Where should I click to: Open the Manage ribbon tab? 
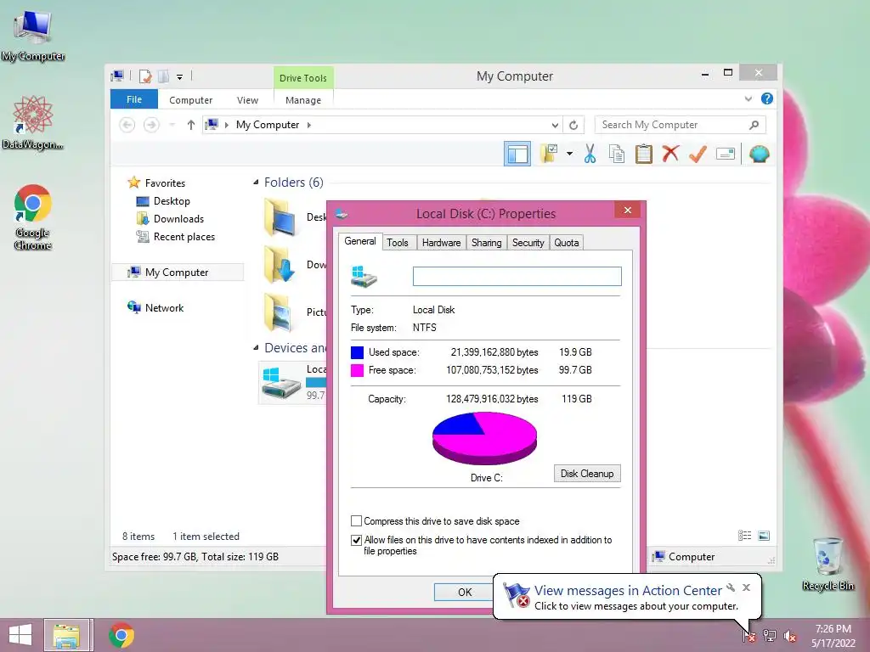pyautogui.click(x=303, y=100)
